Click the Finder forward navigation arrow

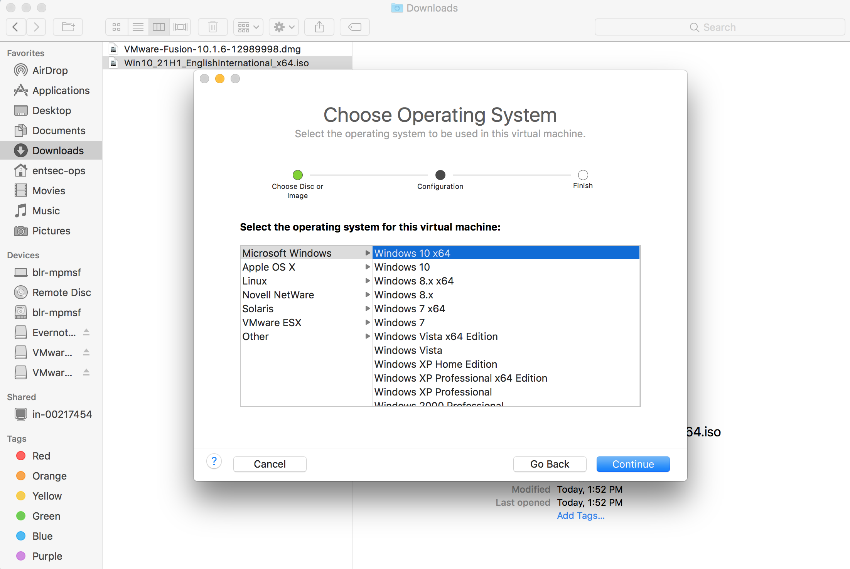[x=36, y=27]
